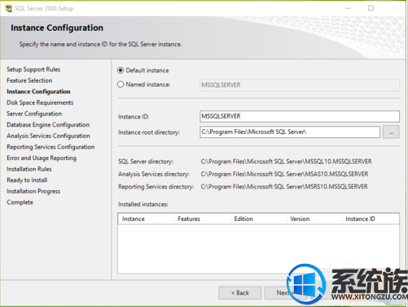Browse for instance root directory with ellipsis button
This screenshot has width=408, height=307.
pyautogui.click(x=391, y=132)
